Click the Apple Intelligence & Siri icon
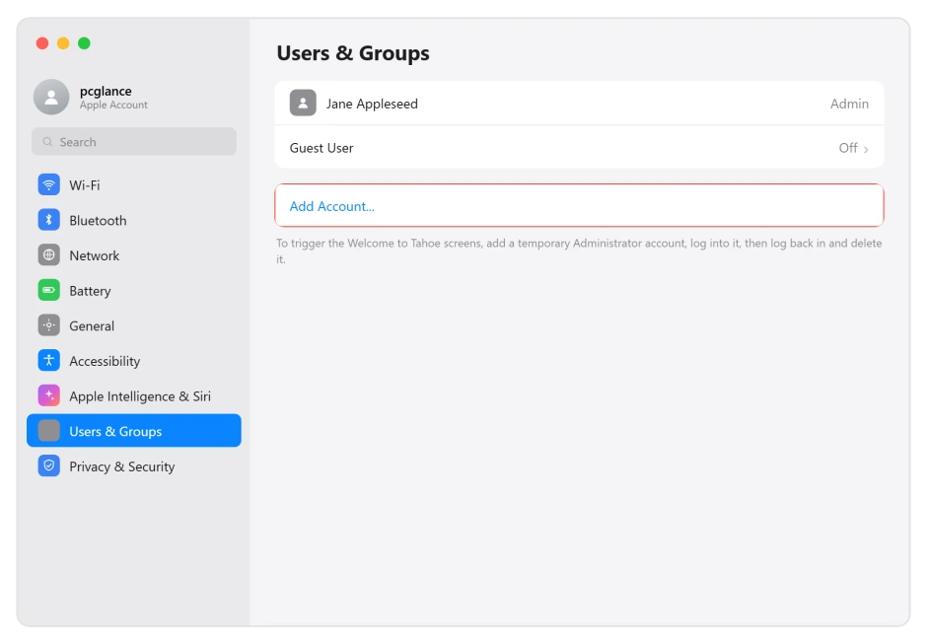 49,395
